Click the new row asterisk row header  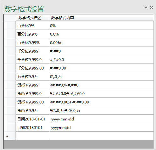point(10,136)
